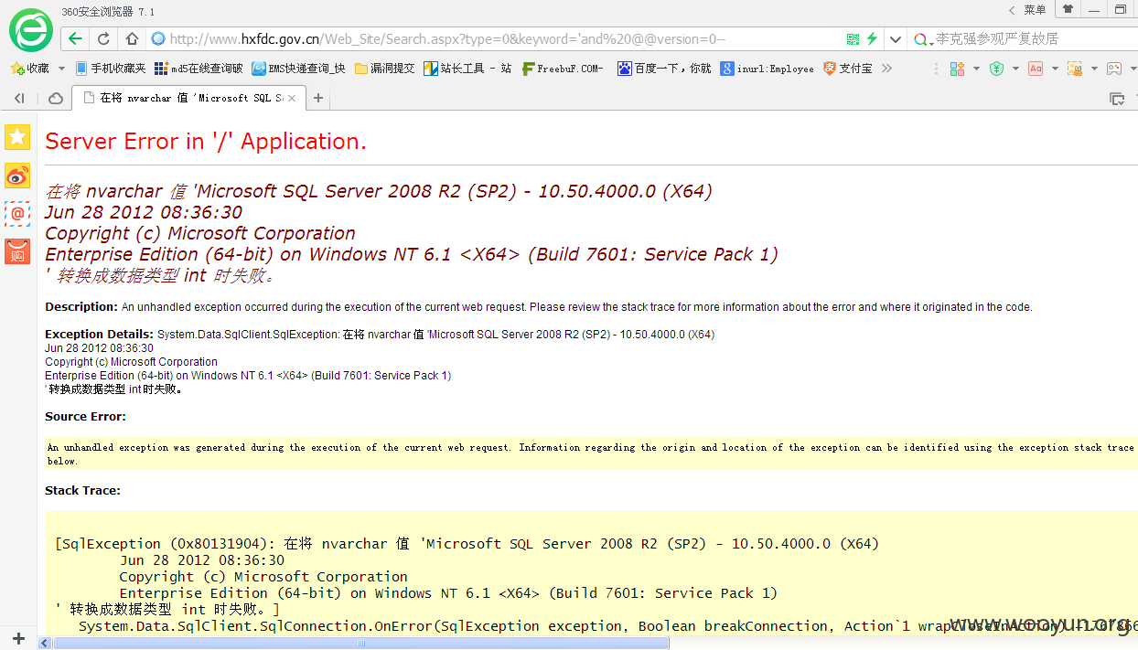The image size is (1138, 650).
Task: Open a new tab with plus button
Action: 318,98
